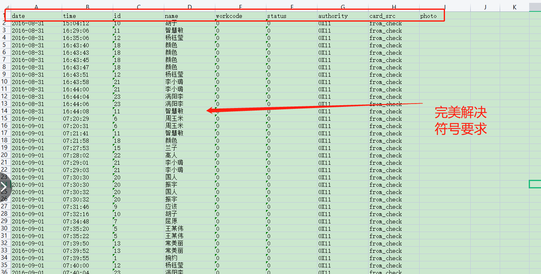Click date cell in the 07:29:01 row
The image size is (541, 274).
pyautogui.click(x=36, y=163)
